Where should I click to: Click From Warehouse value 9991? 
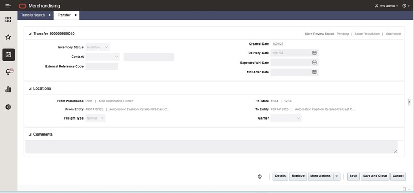point(89,101)
